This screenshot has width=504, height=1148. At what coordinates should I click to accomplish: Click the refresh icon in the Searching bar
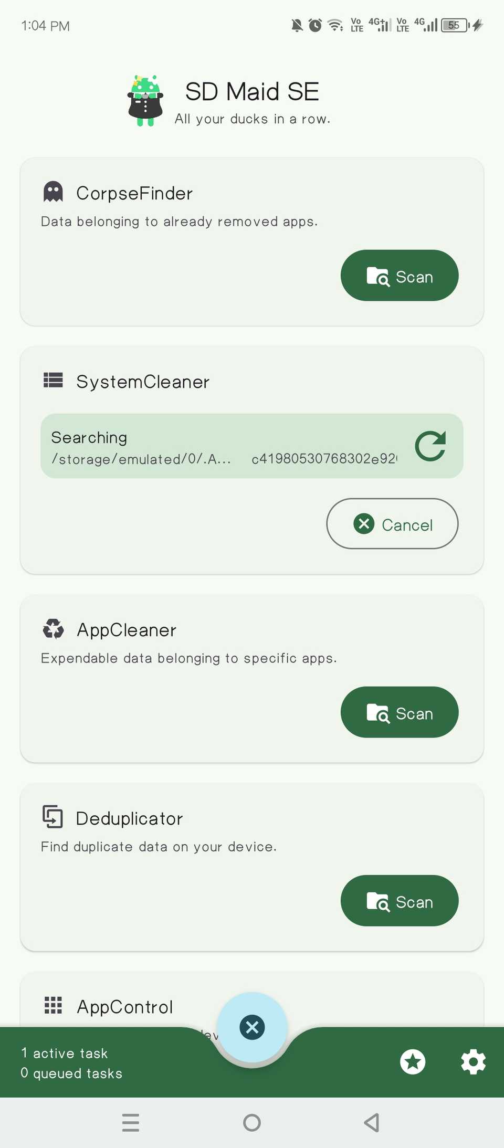(430, 446)
